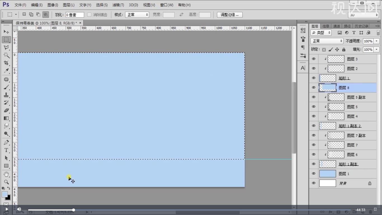Open the 3D workspace dropdown

(x=363, y=15)
